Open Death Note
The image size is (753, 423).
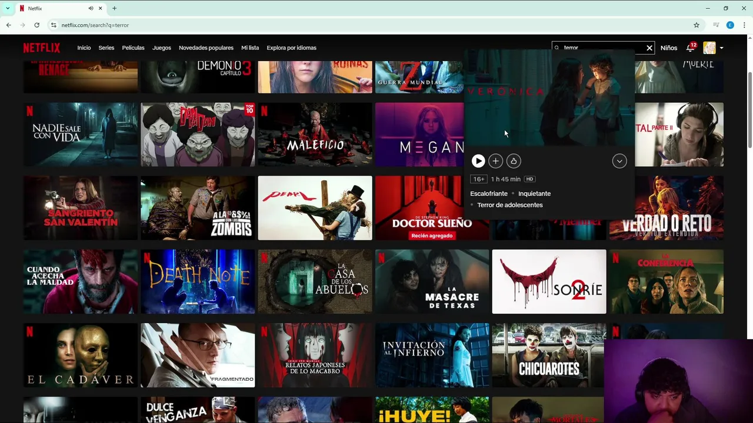(198, 281)
